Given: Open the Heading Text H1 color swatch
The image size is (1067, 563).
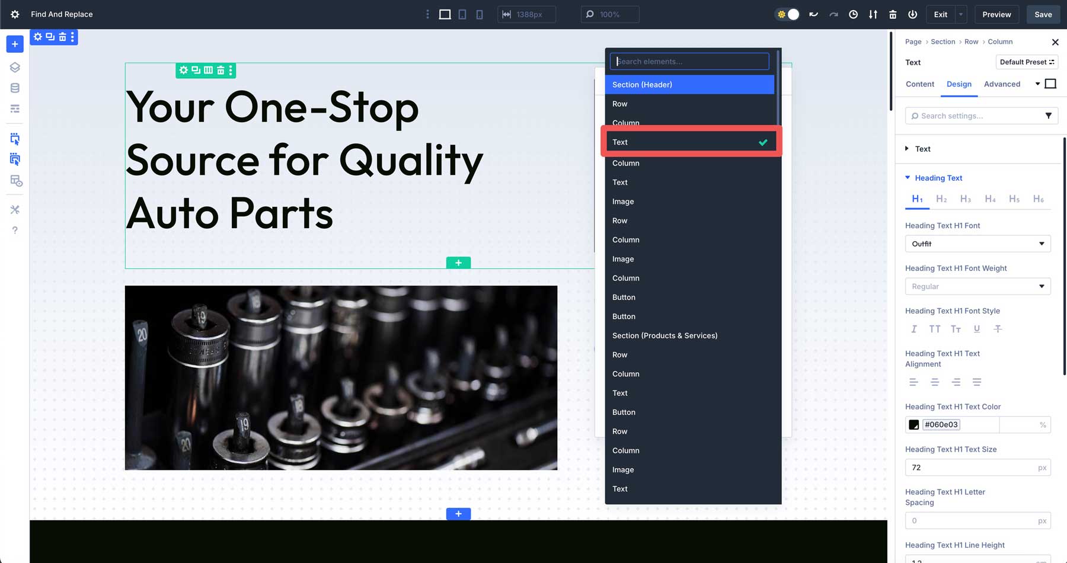Looking at the screenshot, I should click(x=913, y=424).
